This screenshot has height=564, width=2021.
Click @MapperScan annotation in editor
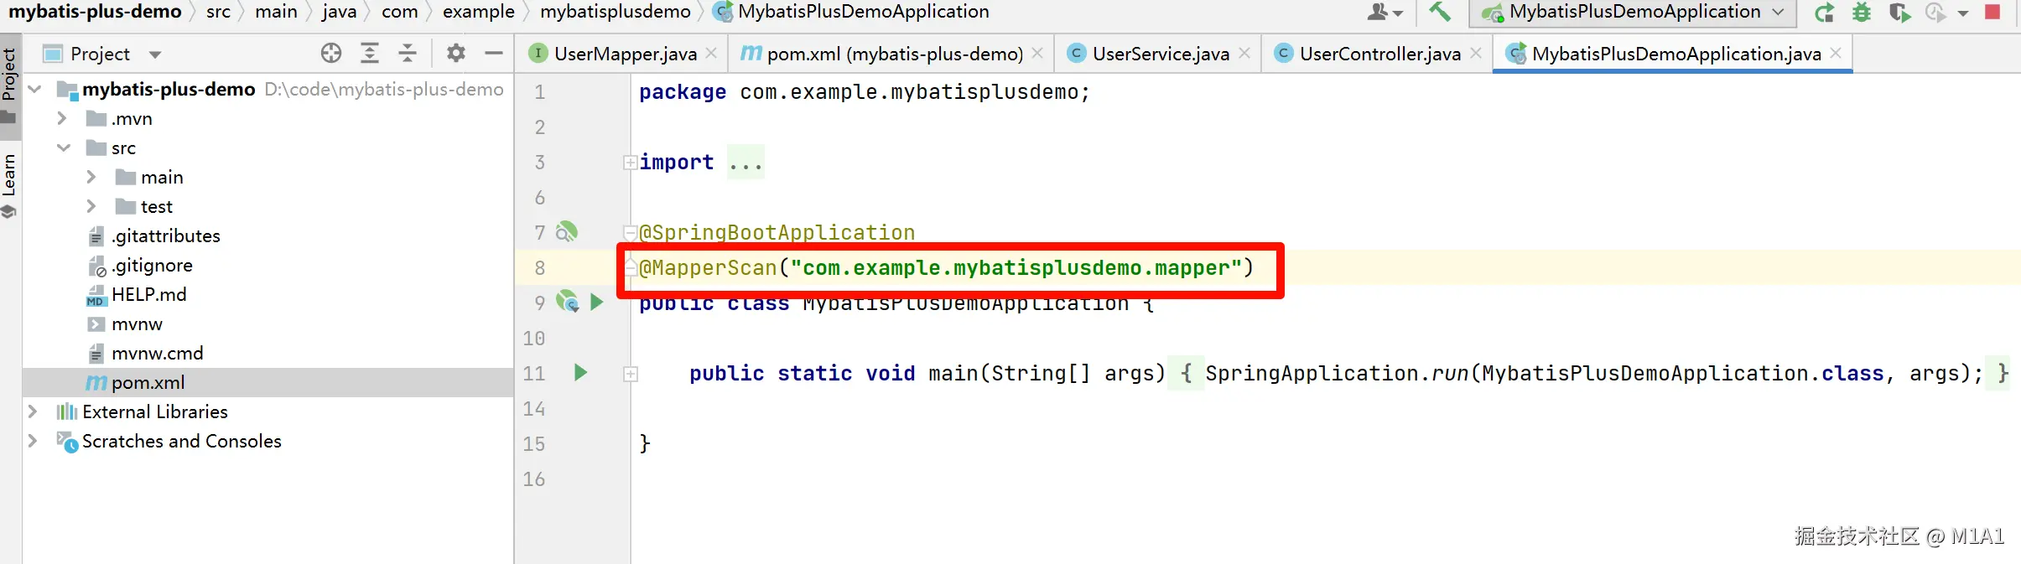point(708,268)
